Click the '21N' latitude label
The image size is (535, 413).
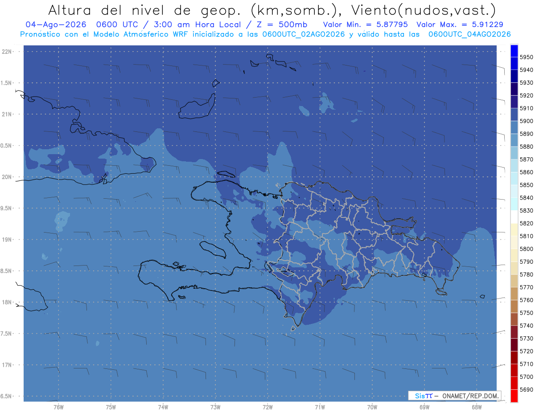(x=8, y=114)
